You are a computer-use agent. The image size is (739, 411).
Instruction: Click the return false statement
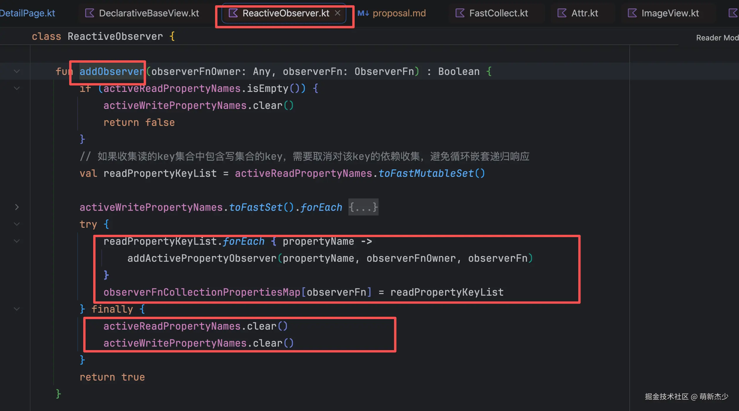click(x=139, y=122)
